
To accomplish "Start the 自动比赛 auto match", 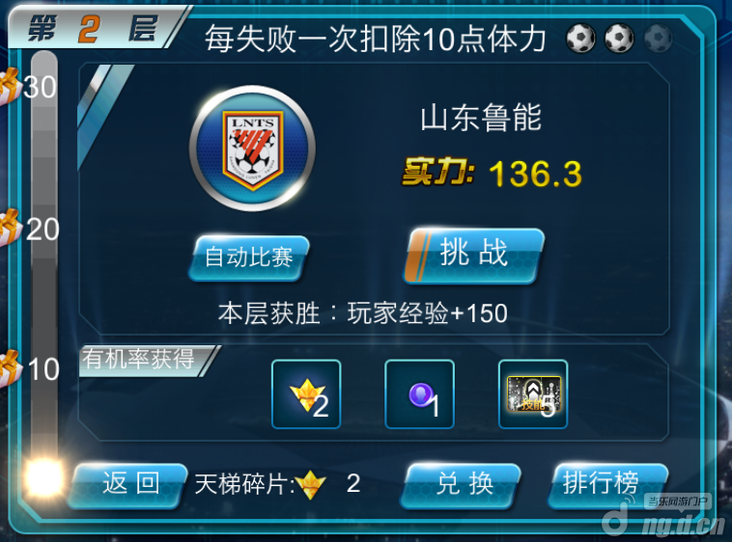I will point(249,258).
